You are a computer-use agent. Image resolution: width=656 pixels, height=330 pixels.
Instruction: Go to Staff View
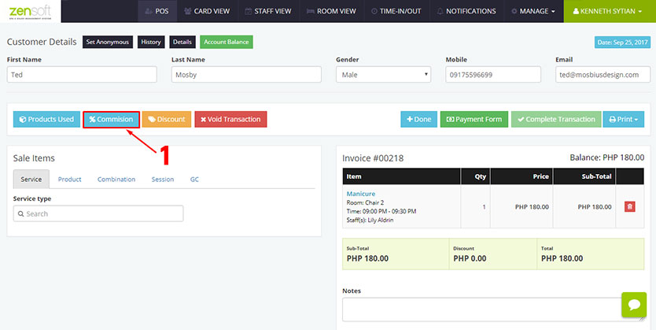click(268, 11)
